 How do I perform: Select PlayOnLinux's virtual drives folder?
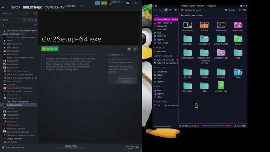click(x=204, y=57)
